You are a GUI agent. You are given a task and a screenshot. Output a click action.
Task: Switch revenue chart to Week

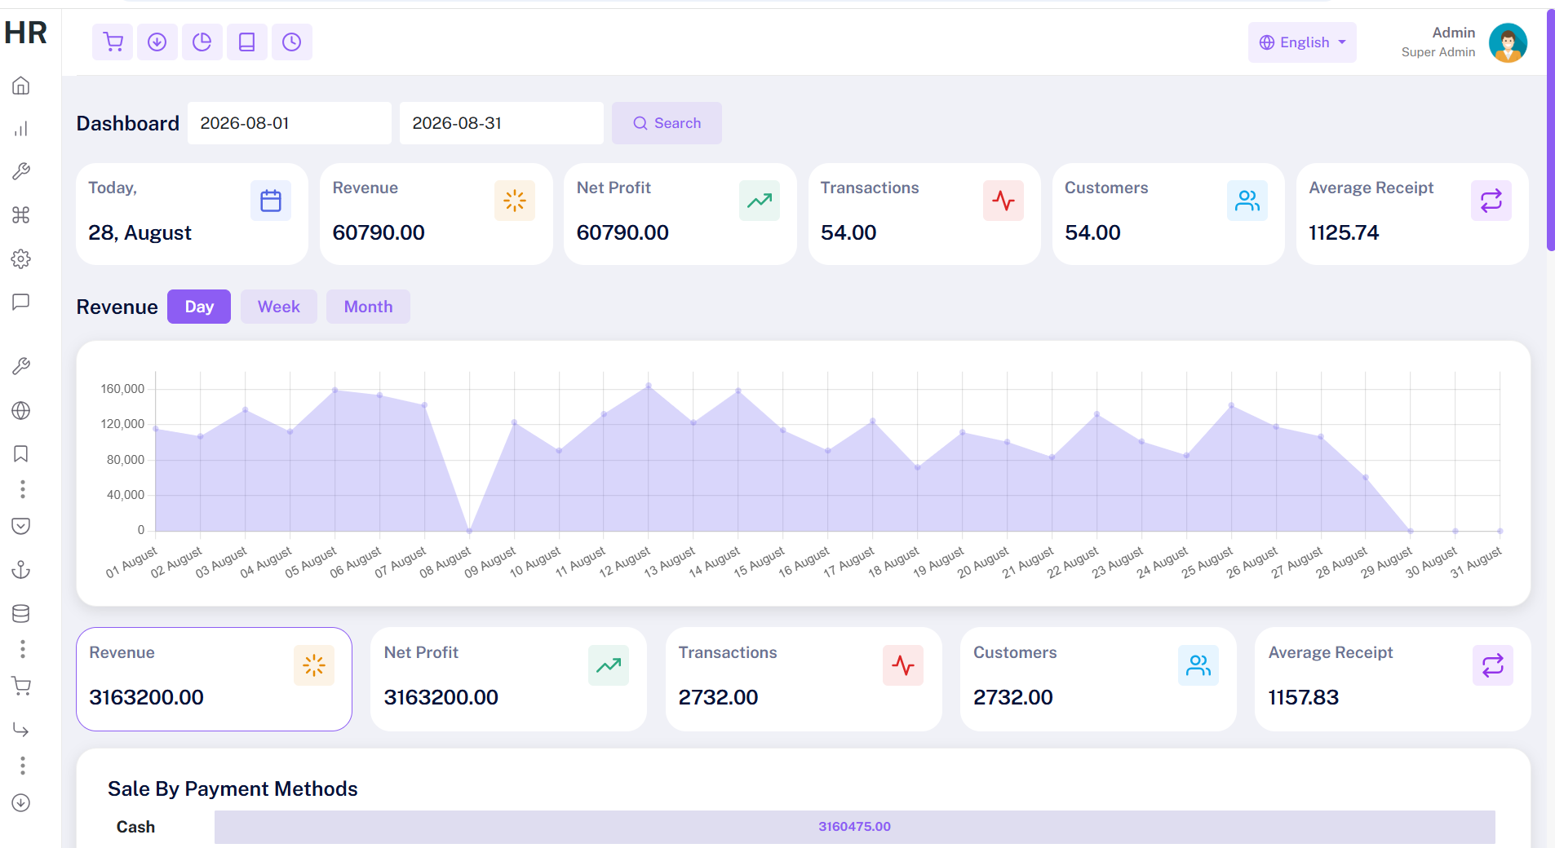coord(279,307)
